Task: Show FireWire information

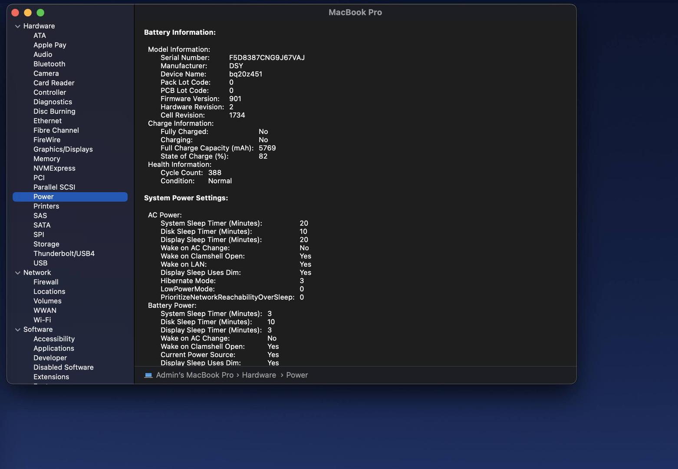Action: point(47,140)
